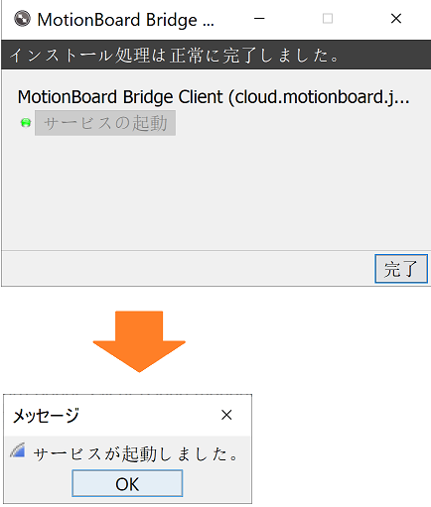Click the greyed サービスの起動 button
The width and height of the screenshot is (431, 507).
(x=105, y=123)
